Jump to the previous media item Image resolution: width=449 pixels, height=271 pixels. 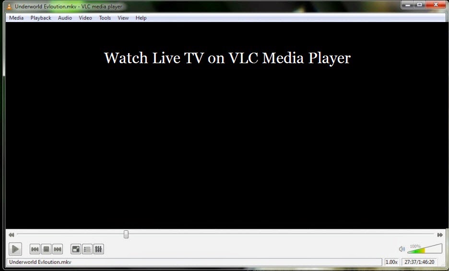click(35, 249)
